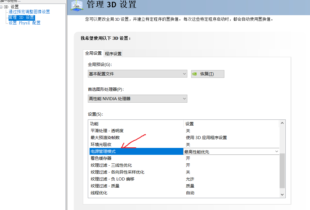Open the 首选图形处理器 dropdown
This screenshot has height=210, width=310.
(x=137, y=99)
